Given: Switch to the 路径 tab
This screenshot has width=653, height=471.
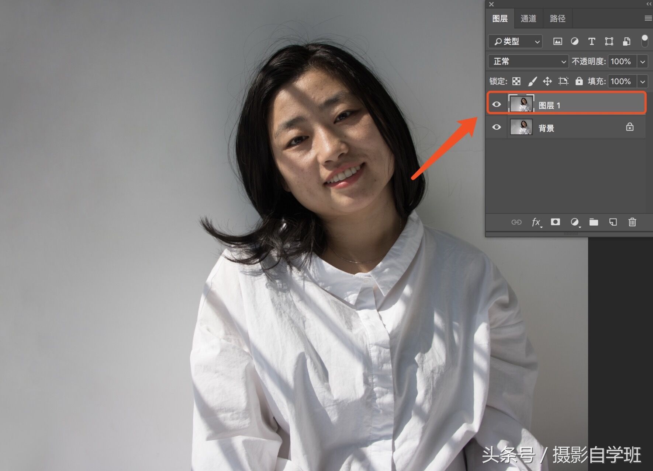Looking at the screenshot, I should (557, 19).
